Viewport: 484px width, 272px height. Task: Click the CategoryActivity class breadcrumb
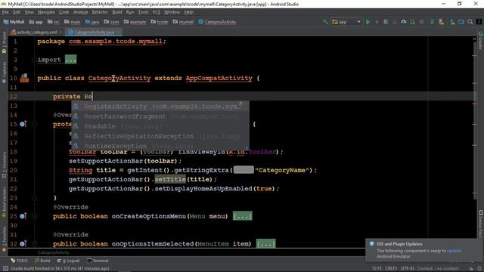[x=217, y=22]
